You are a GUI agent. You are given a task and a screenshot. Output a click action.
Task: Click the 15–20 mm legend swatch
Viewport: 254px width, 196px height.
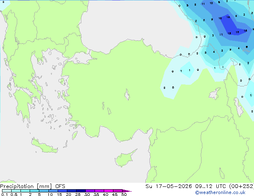coord(62,191)
